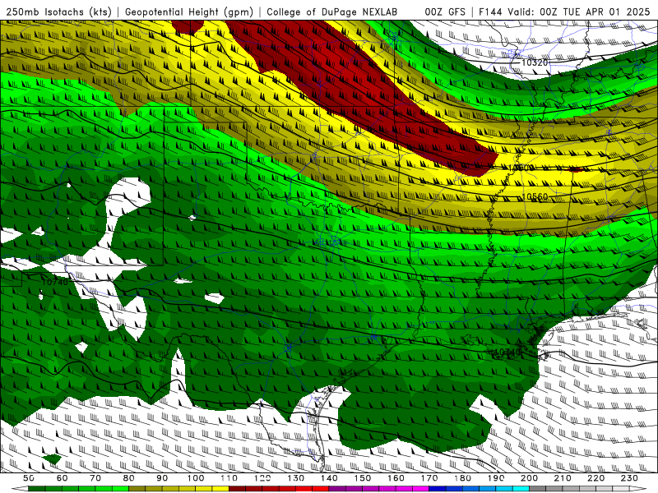Click the 210 value on the color scale
The width and height of the screenshot is (658, 493).
[x=563, y=478]
